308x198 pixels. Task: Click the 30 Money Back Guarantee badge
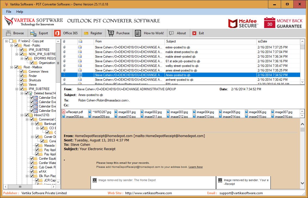tap(283, 23)
